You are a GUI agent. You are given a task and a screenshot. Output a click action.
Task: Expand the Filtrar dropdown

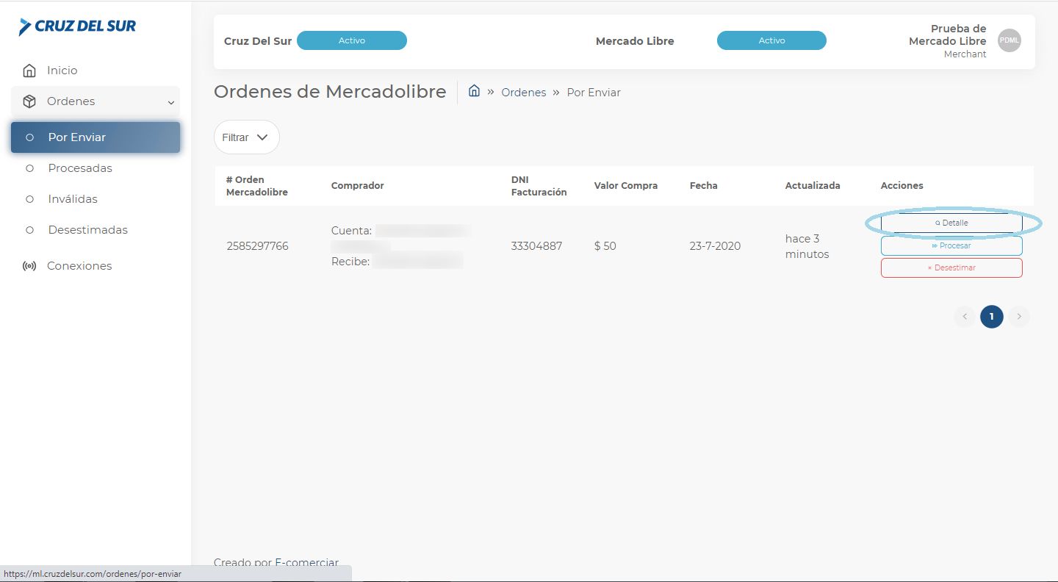click(246, 137)
